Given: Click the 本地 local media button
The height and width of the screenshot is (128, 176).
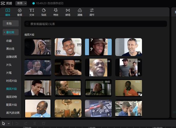Looking at the screenshot, I should click(x=11, y=23).
